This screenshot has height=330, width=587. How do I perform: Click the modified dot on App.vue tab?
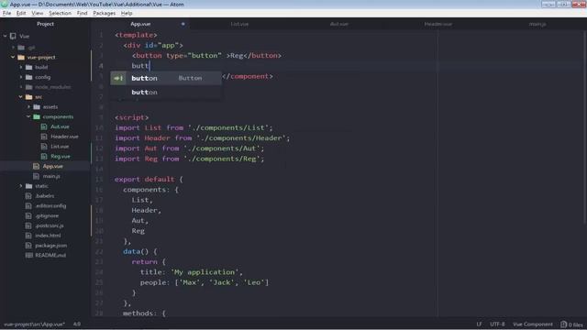tap(183, 24)
